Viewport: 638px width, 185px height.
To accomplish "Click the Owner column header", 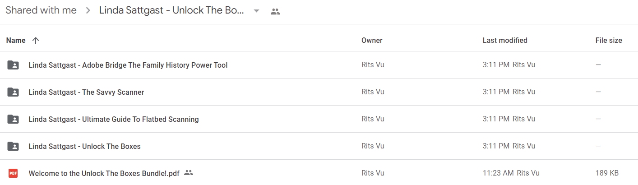I will pyautogui.click(x=372, y=40).
